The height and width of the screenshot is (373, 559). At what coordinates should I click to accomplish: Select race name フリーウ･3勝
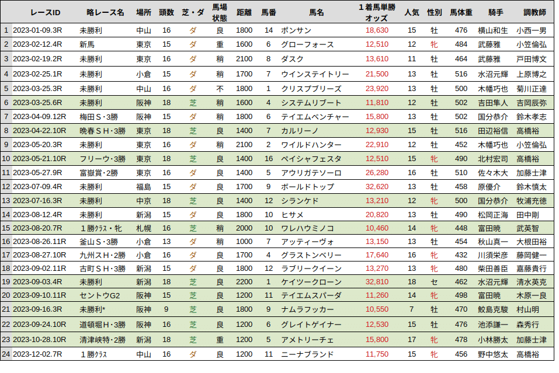pos(103,159)
